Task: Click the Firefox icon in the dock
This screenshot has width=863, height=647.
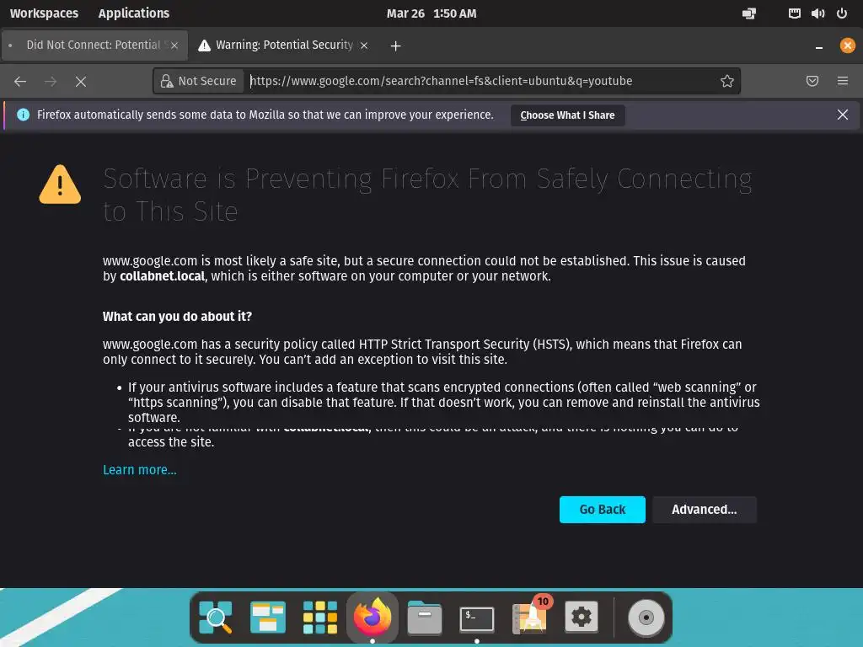Action: pyautogui.click(x=372, y=616)
